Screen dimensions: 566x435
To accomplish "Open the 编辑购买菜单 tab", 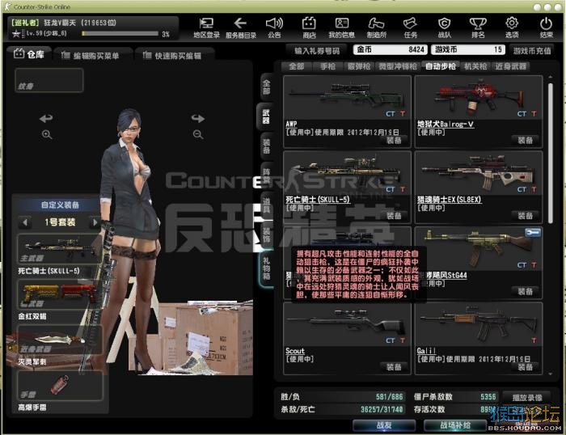I will click(93, 56).
